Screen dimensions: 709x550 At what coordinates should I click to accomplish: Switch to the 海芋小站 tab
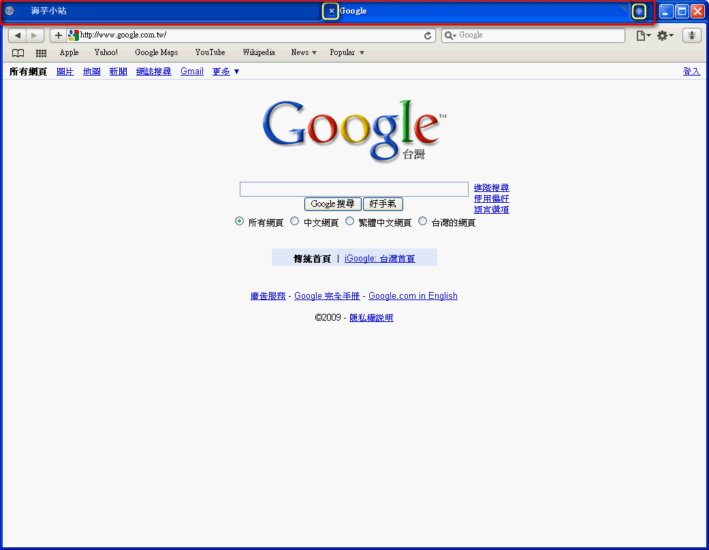tap(161, 11)
